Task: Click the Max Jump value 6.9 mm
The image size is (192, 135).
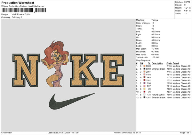Action: (155, 54)
